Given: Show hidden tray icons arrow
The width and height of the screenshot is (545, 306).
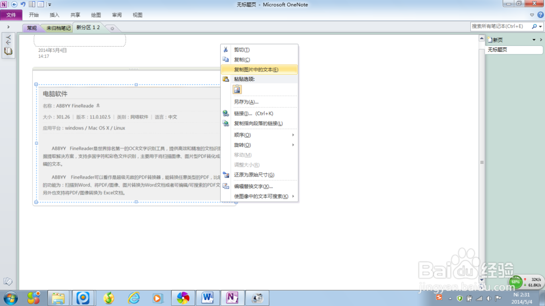Looking at the screenshot, I should tap(450, 298).
